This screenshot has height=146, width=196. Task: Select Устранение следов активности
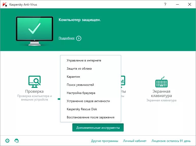(x=91, y=101)
